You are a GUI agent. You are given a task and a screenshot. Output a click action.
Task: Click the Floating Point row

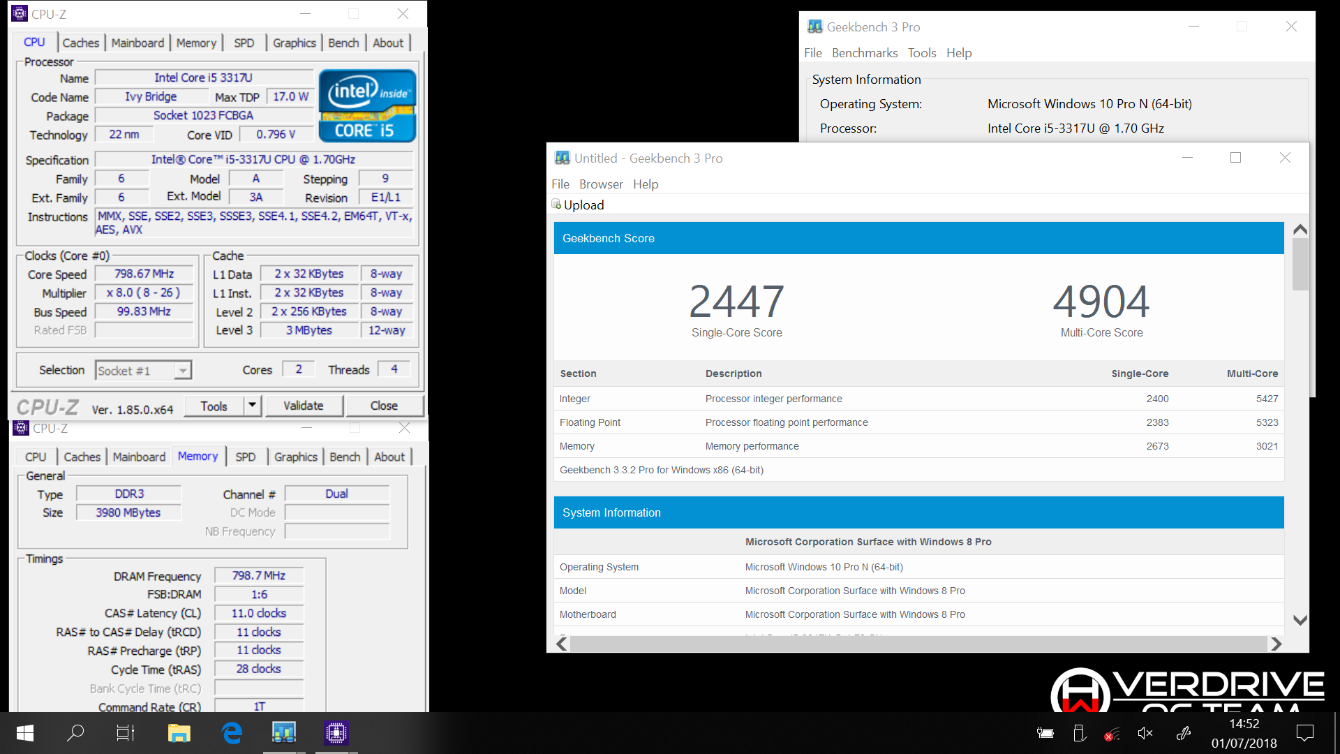coord(918,422)
